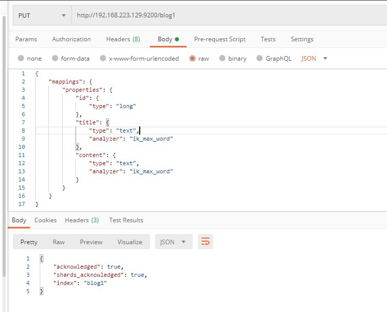Image resolution: width=387 pixels, height=312 pixels.
Task: Click the request URL field
Action: [x=229, y=15]
